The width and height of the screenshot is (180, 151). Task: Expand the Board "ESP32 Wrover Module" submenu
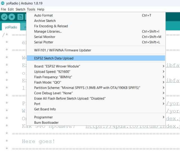(96, 66)
